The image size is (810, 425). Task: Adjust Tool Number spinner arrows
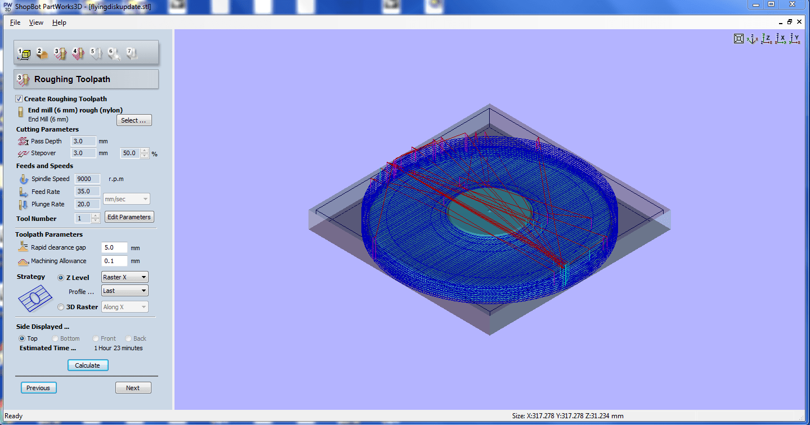pyautogui.click(x=95, y=218)
